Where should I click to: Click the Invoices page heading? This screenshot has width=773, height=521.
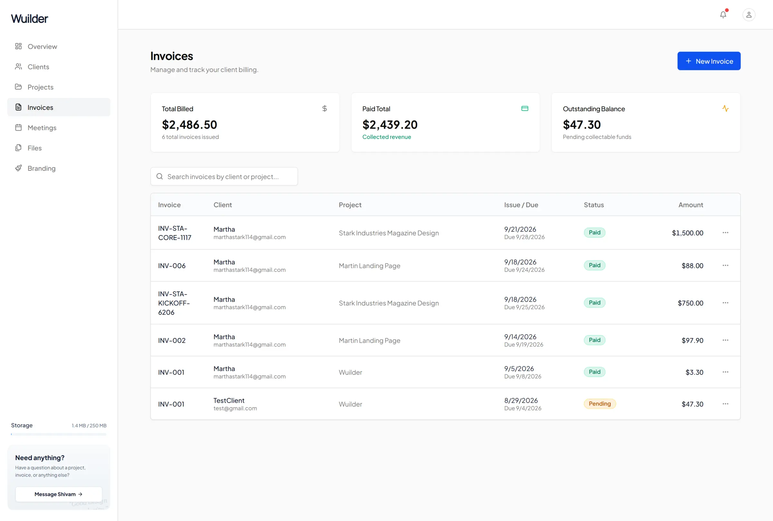coord(172,56)
